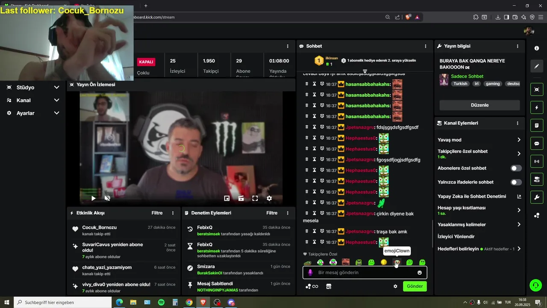Image resolution: width=547 pixels, height=308 pixels.
Task: Open the chat shop icon
Action: point(329,286)
